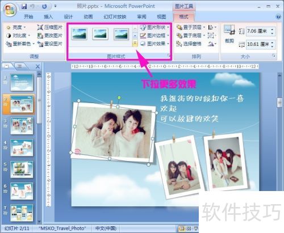Edit the height field 7.06 厘米
This screenshot has width=284, height=233.
coord(258,31)
